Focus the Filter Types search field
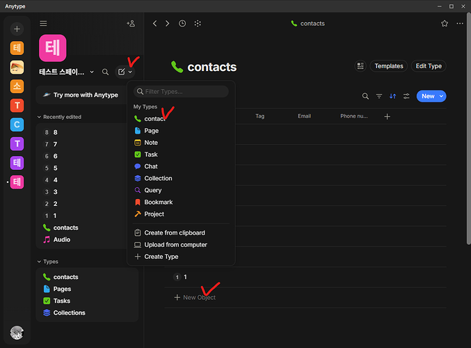Viewport: 471px width, 348px height. 181,91
